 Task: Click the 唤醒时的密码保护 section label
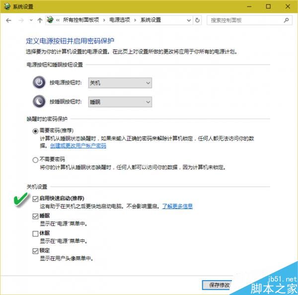tap(47, 119)
